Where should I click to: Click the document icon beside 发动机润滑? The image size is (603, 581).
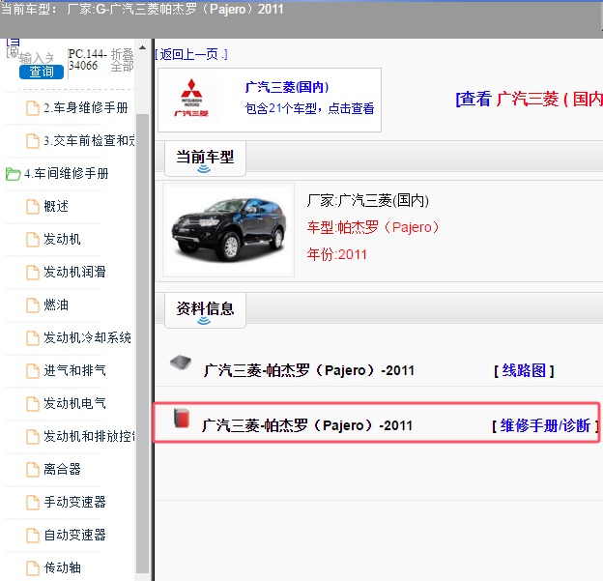pos(33,273)
